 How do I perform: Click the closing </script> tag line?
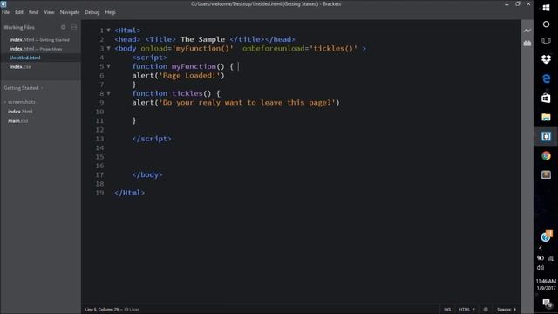tap(152, 139)
